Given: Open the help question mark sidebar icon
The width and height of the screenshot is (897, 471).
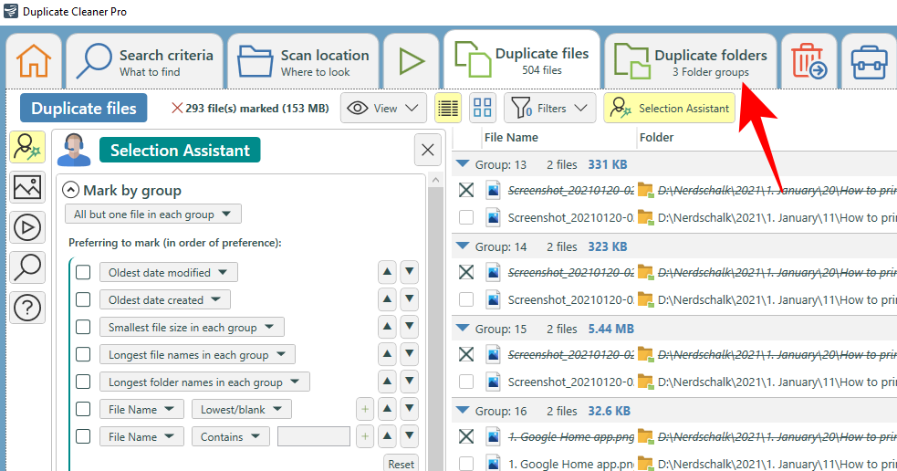Looking at the screenshot, I should (x=27, y=308).
